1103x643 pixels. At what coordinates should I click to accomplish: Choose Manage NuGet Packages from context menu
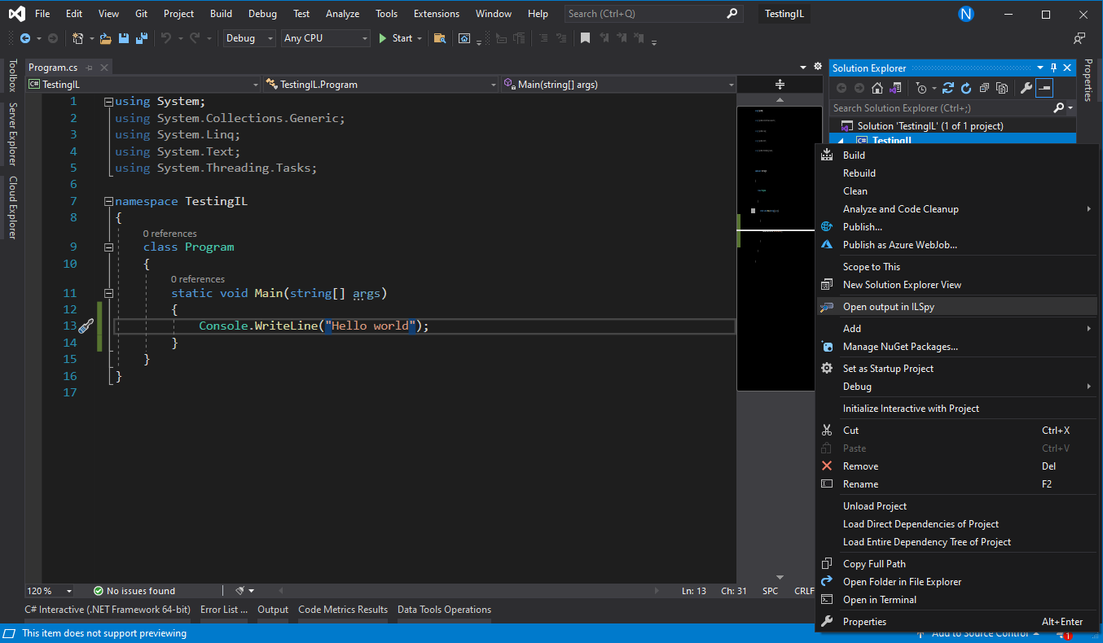coord(956,347)
